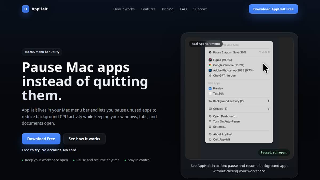
Task: Open the How it works nav link
Action: click(x=124, y=9)
